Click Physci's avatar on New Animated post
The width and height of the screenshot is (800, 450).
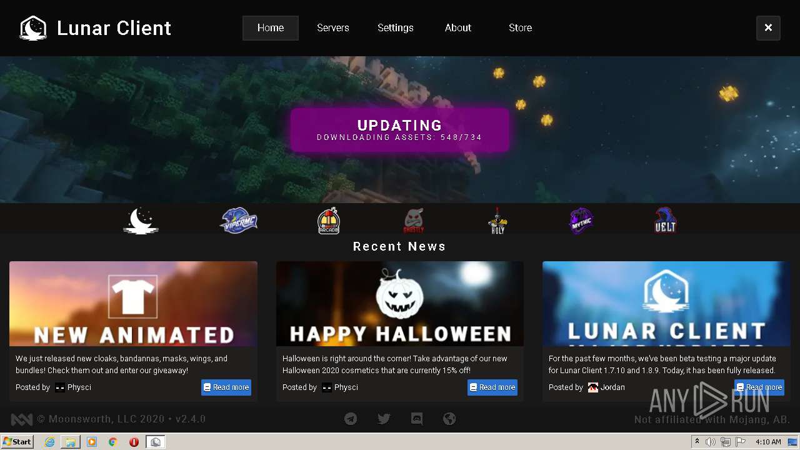[60, 387]
